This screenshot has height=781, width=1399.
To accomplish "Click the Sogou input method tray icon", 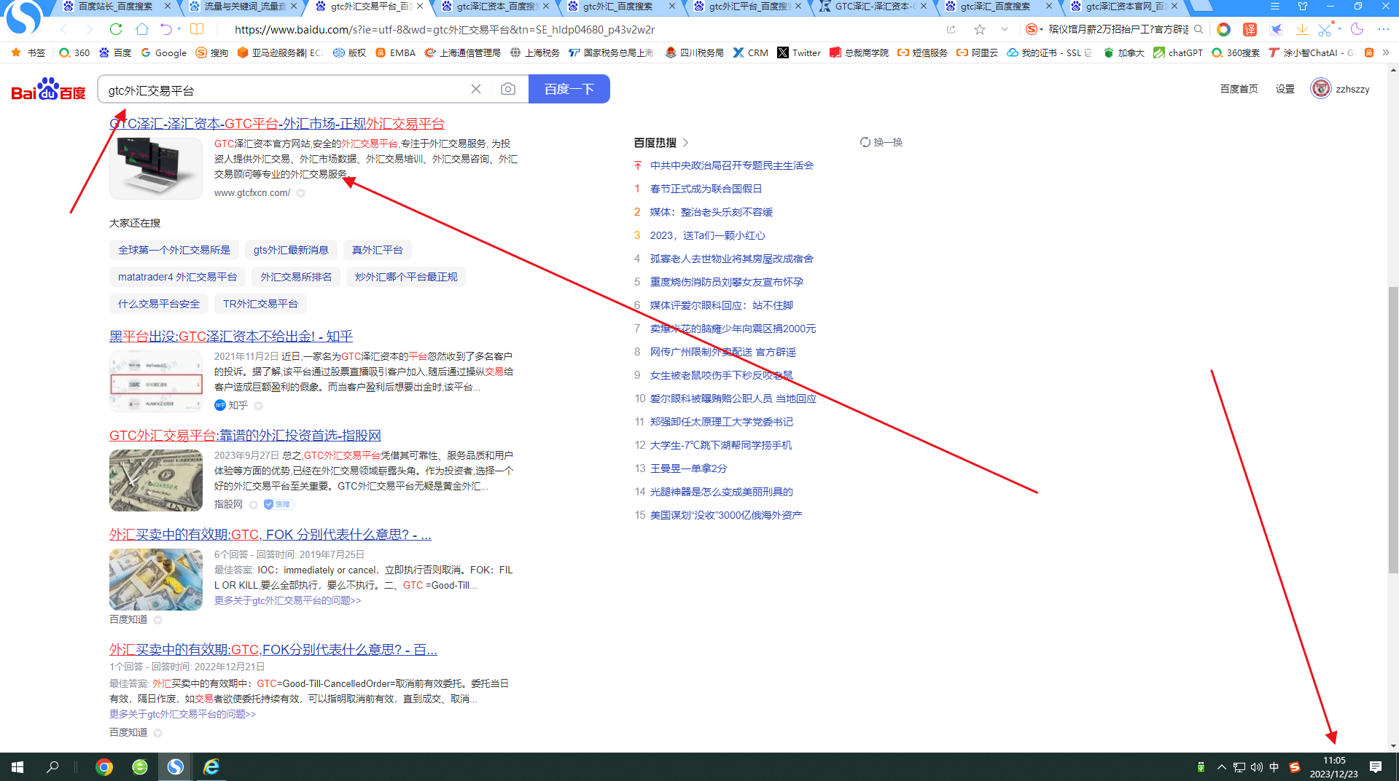I will pos(1295,766).
